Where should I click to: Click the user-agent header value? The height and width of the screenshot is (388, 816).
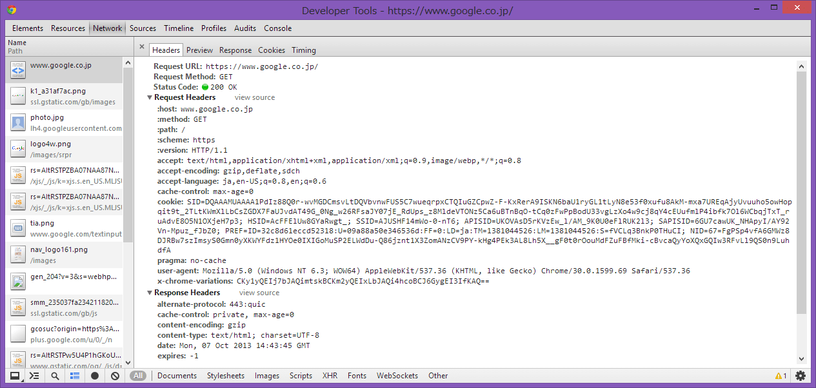(446, 271)
